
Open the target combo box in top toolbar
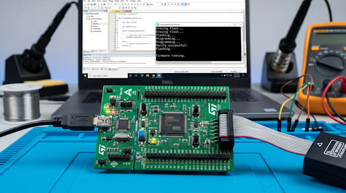pos(155,4)
